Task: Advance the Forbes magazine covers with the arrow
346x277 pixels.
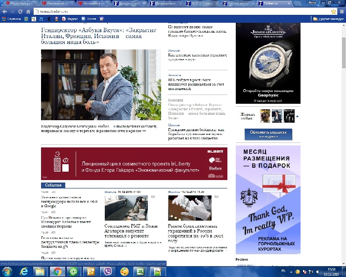Action: click(297, 116)
